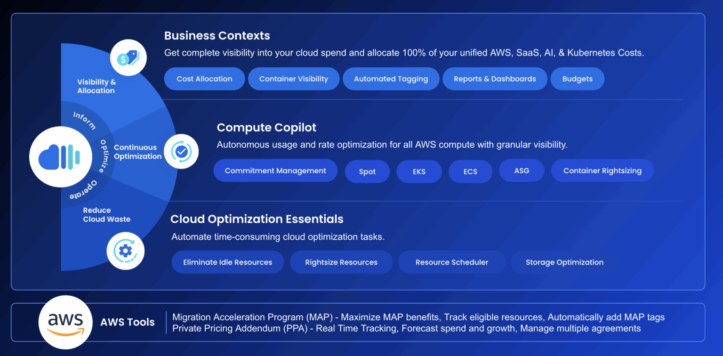Click the Container Visibility pill
Viewport: 723px width, 356px height.
(293, 79)
